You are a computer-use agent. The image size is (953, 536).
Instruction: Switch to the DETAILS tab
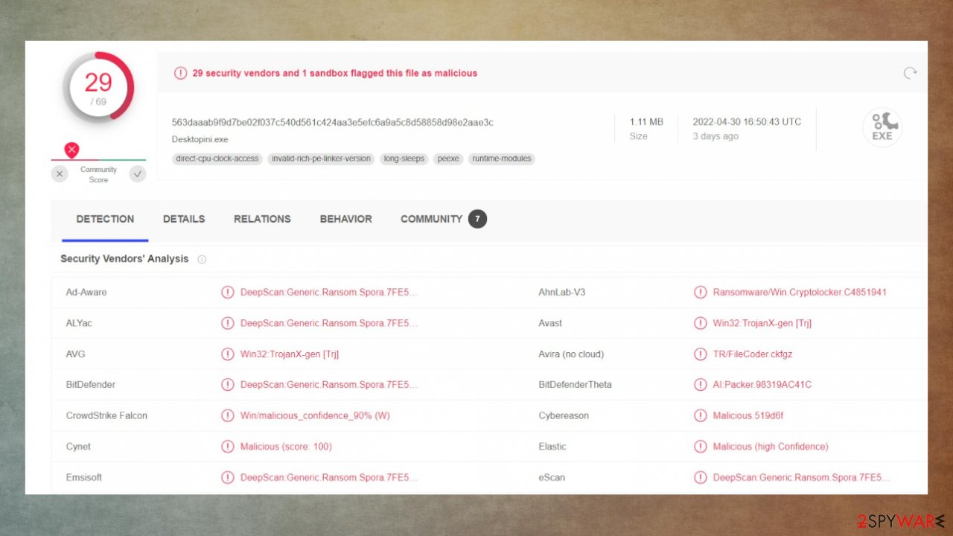pos(184,219)
